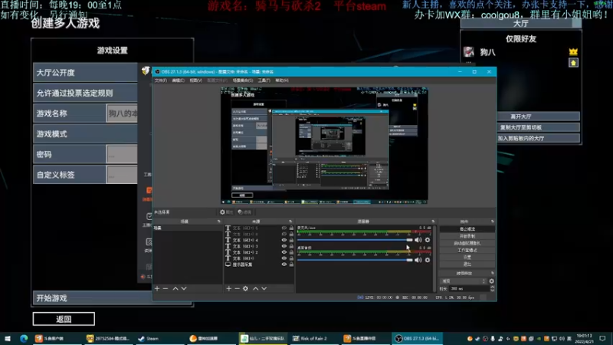The height and width of the screenshot is (345, 613).
Task: Click the start virtual camera button
Action: click(467, 243)
